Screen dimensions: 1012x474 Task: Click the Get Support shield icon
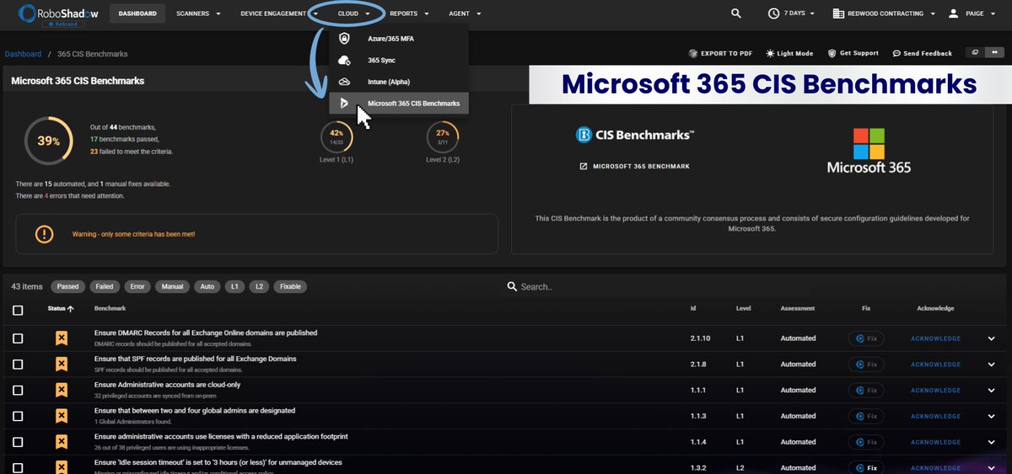coord(832,53)
